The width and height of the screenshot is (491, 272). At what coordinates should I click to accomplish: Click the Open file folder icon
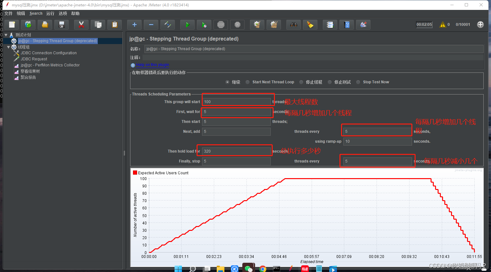[x=45, y=25]
